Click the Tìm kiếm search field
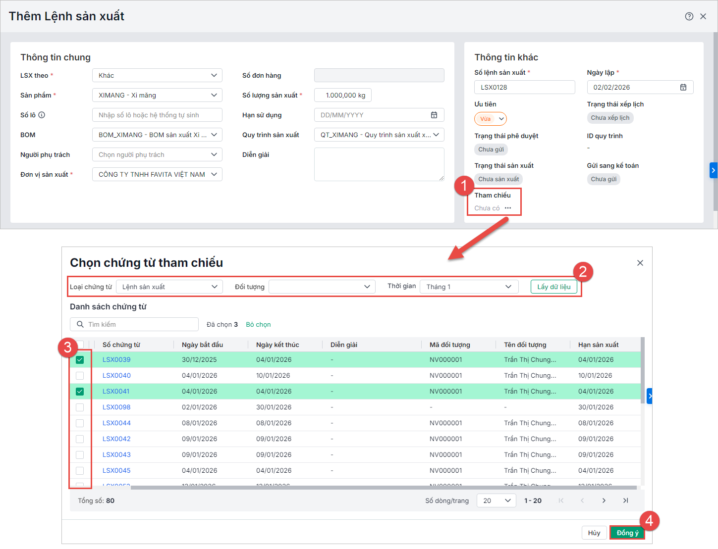The height and width of the screenshot is (549, 718). click(139, 324)
